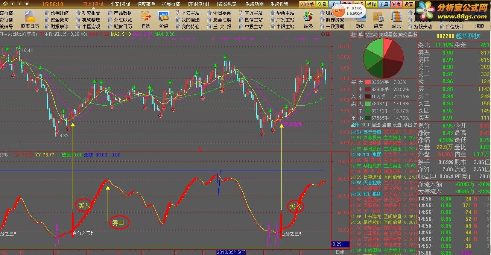Open the 数据 data icon

click(360, 20)
